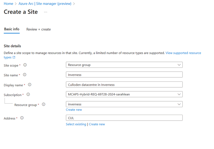This screenshot has height=149, width=214.
Task: Click the Display name input field
Action: [124, 85]
